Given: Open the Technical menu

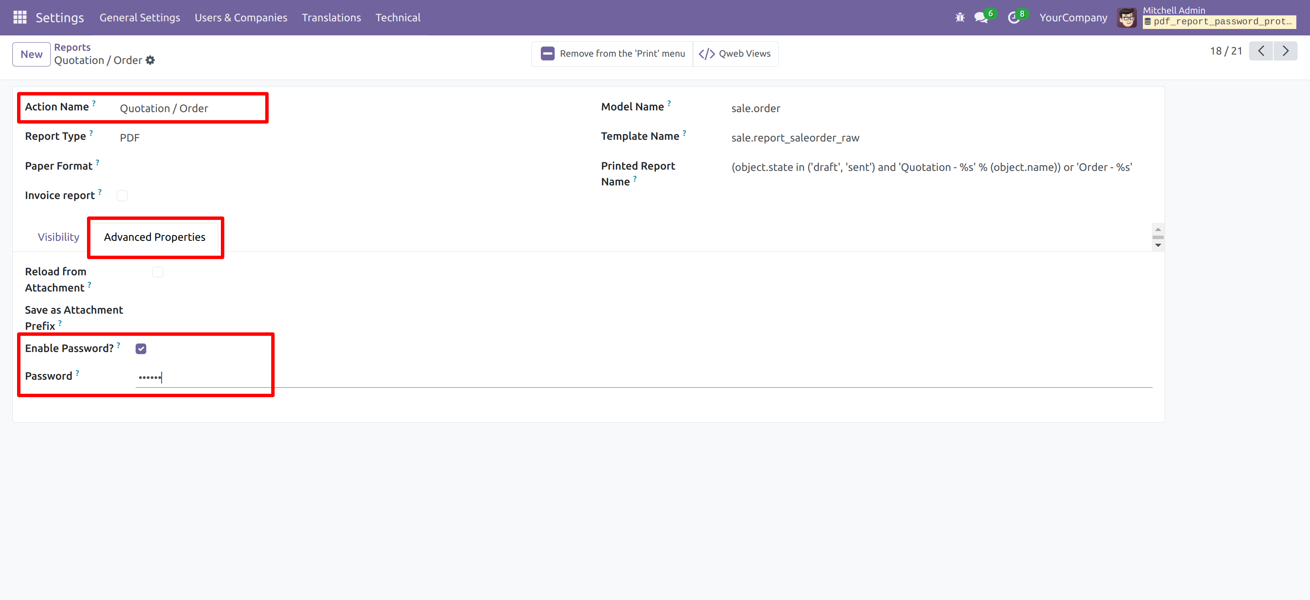Looking at the screenshot, I should click(x=398, y=18).
